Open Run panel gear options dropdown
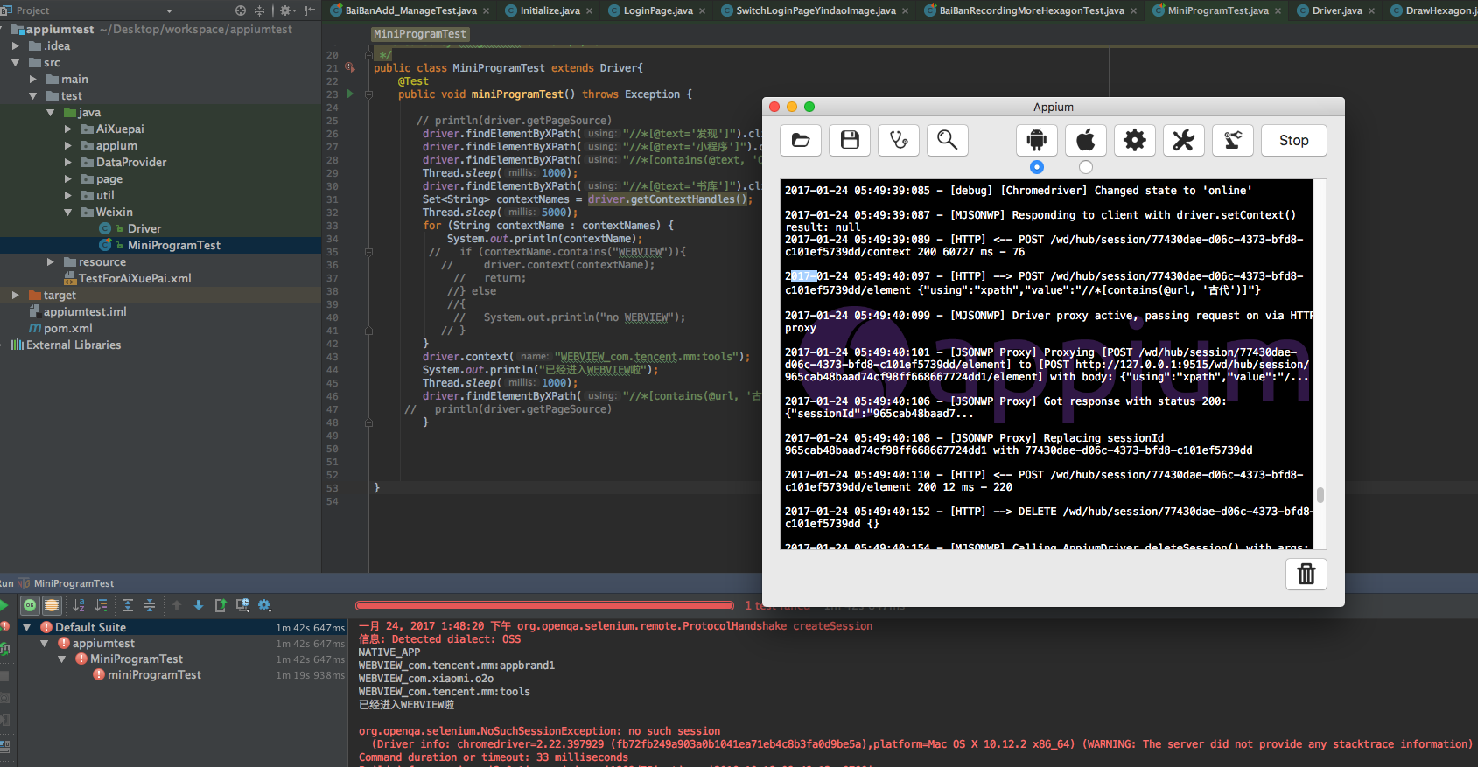This screenshot has width=1478, height=767. [265, 605]
